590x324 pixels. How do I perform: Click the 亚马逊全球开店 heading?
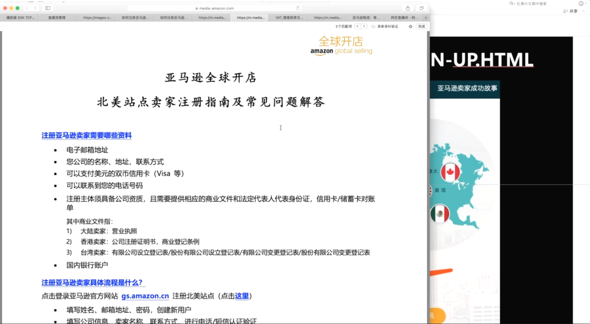(211, 78)
